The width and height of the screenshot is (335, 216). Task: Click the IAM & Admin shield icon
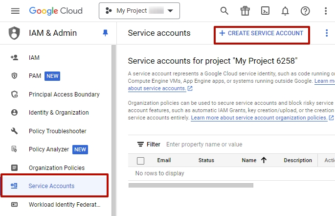[x=14, y=33]
